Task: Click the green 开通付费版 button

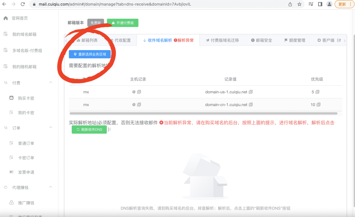Action: coord(123,23)
